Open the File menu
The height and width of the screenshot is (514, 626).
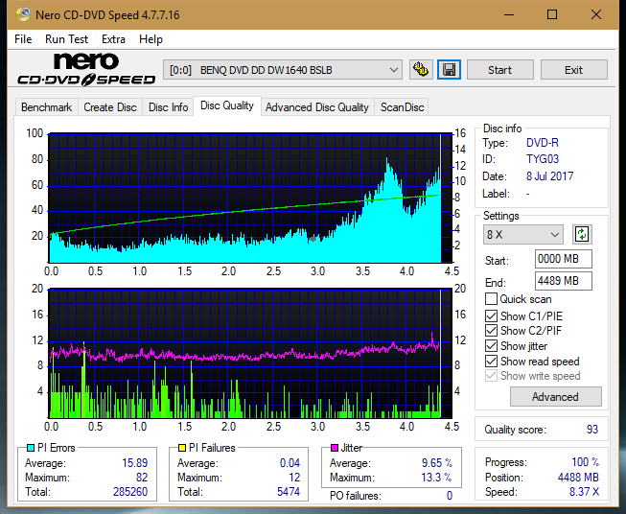(23, 39)
